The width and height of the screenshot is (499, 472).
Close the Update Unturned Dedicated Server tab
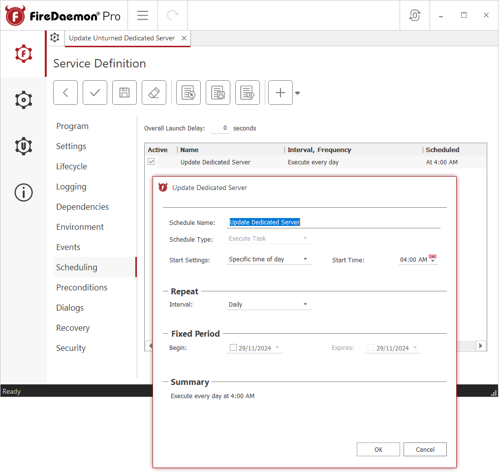184,38
